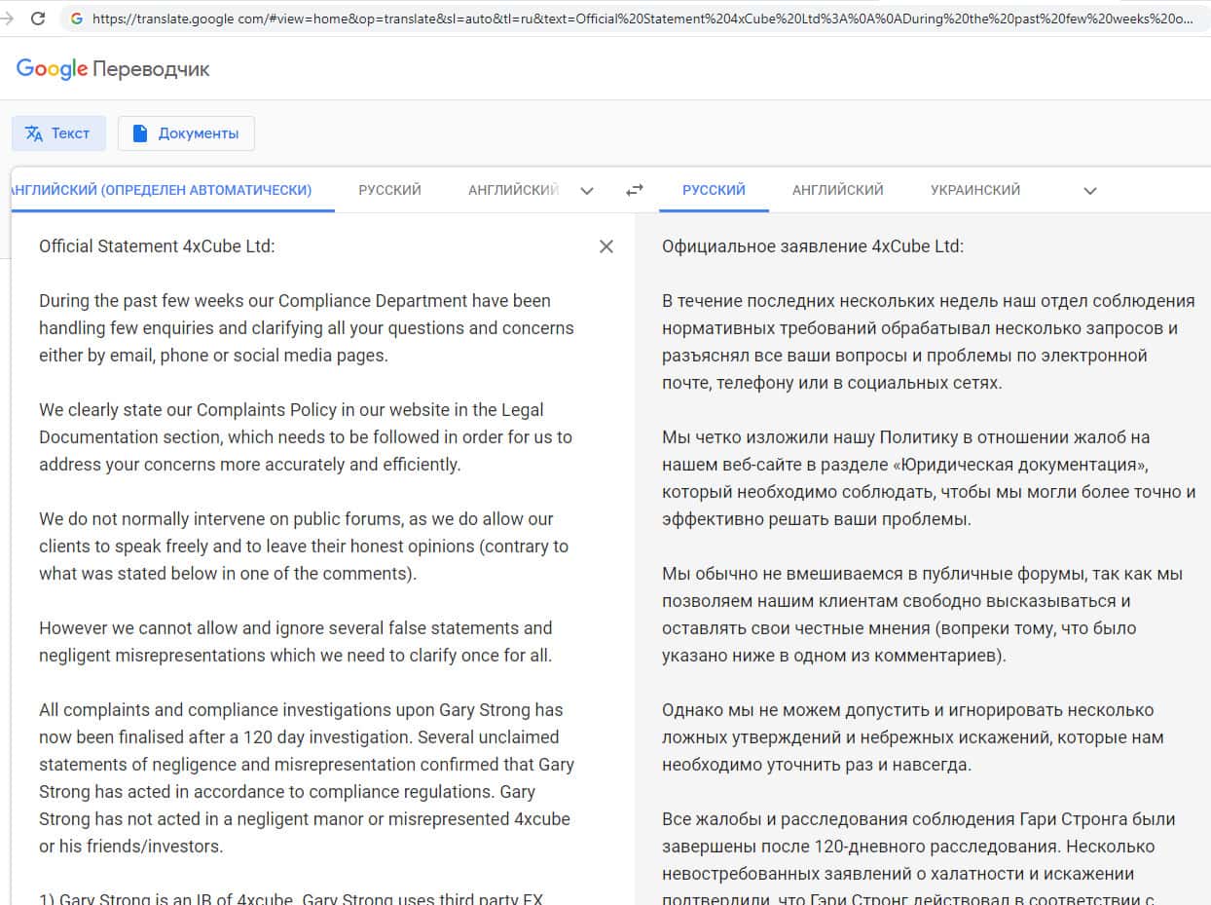Click the translated paragraph 'Мы четко изложили нашу Политику'
The height and width of the screenshot is (905, 1211).
point(929,478)
